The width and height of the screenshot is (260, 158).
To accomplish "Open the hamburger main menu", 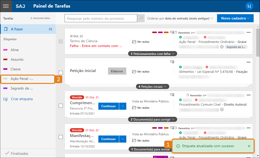I will (x=6, y=6).
